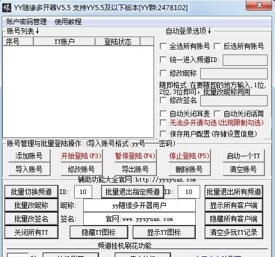
Task: Click the ID field beside 批量切换频道
Action: pyautogui.click(x=83, y=192)
